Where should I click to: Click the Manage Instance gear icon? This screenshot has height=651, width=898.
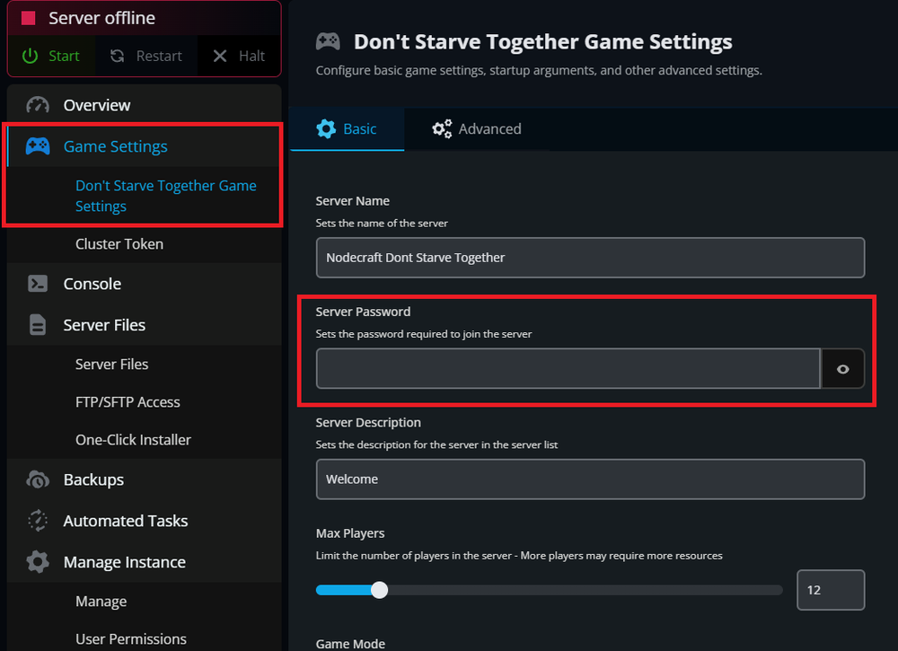[36, 562]
